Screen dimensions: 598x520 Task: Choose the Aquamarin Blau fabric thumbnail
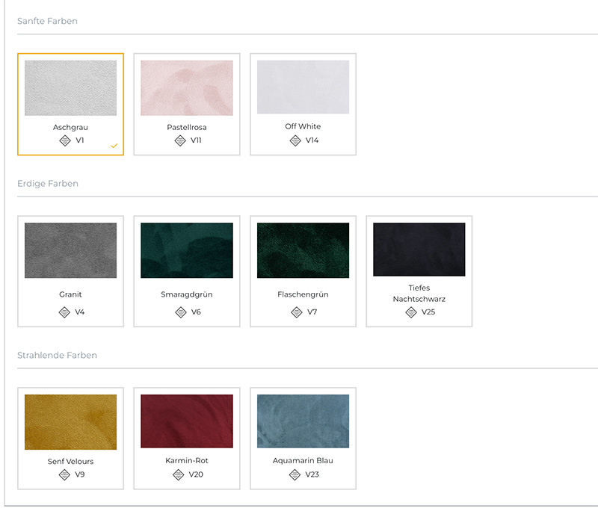point(303,421)
